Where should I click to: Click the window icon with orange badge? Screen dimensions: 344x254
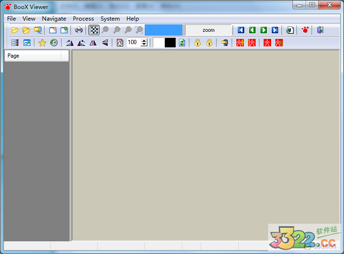point(53,30)
